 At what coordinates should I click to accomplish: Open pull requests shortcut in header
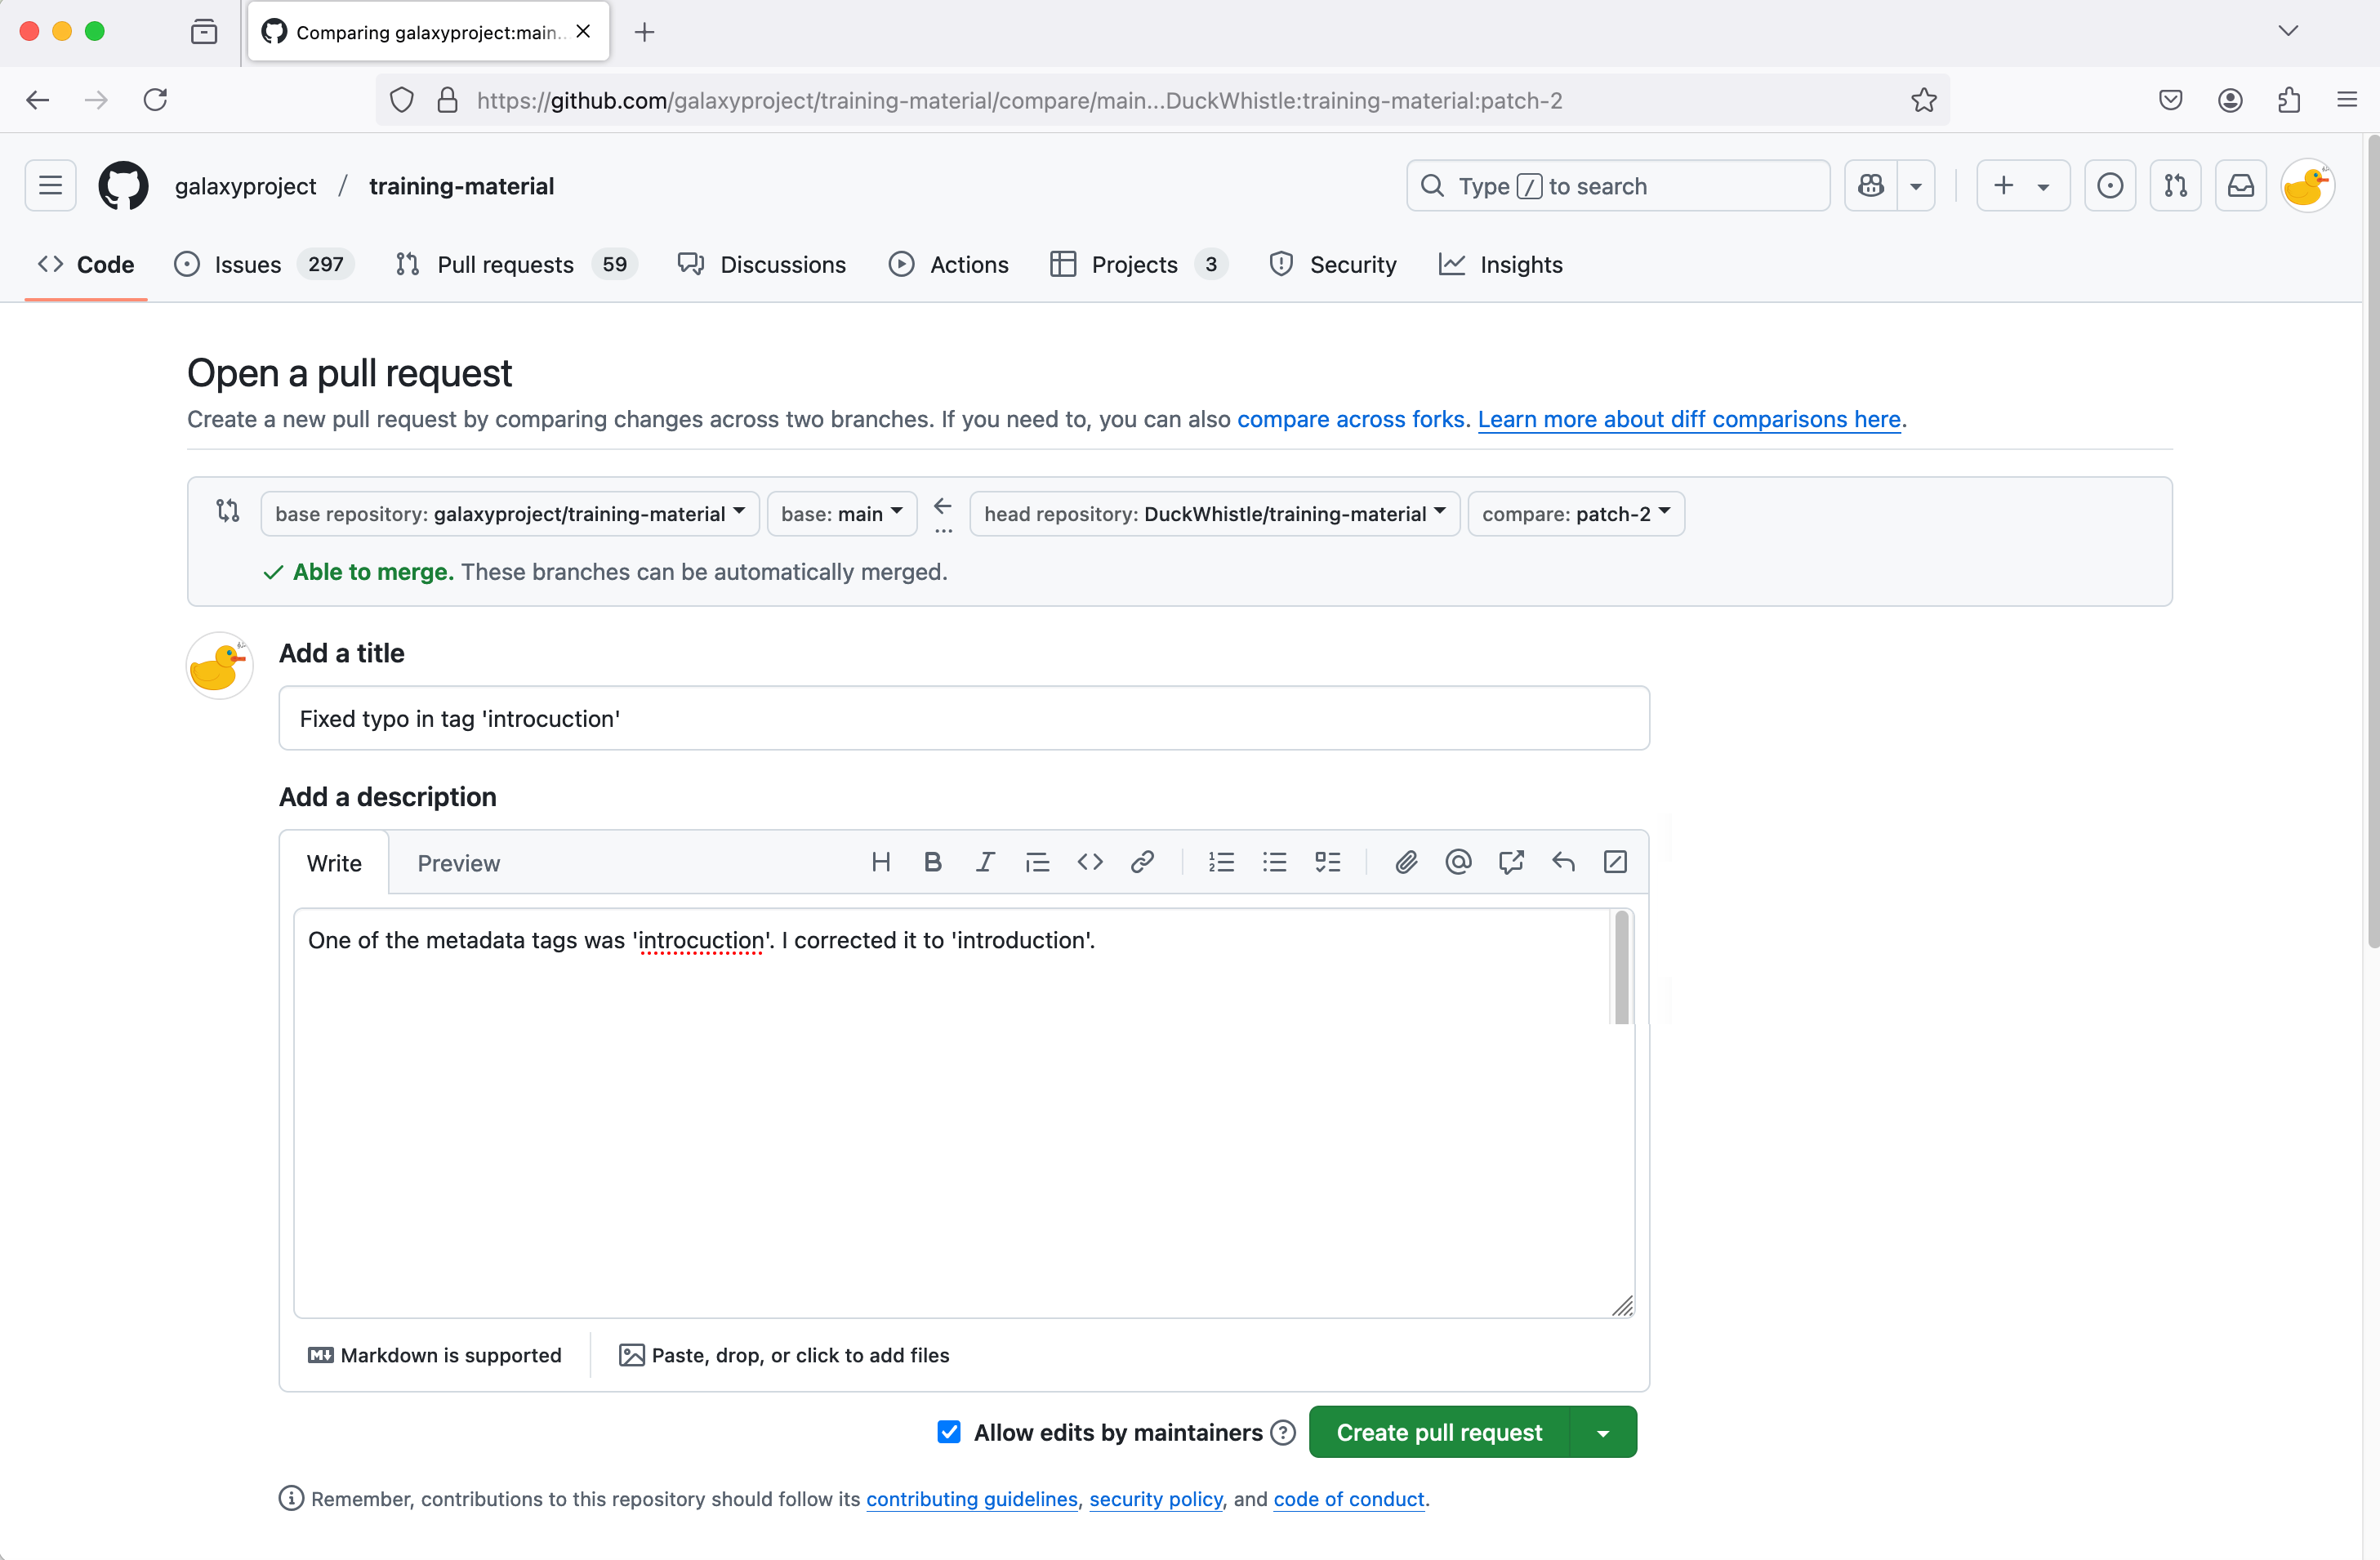tap(2176, 186)
